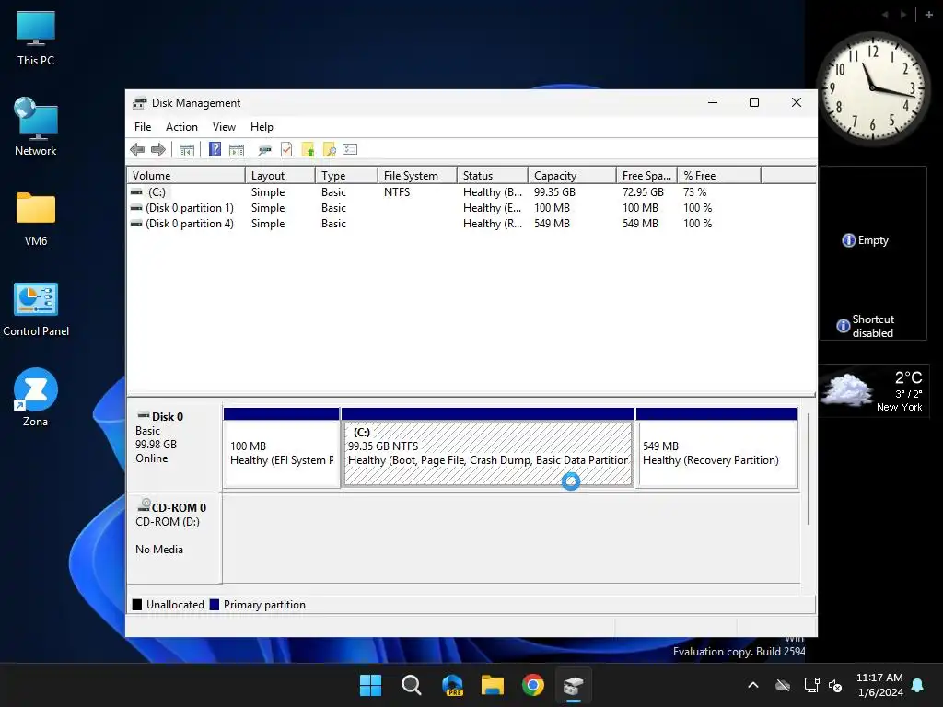This screenshot has height=707, width=943.
Task: Sort the list by Volume column header
Action: pyautogui.click(x=186, y=176)
